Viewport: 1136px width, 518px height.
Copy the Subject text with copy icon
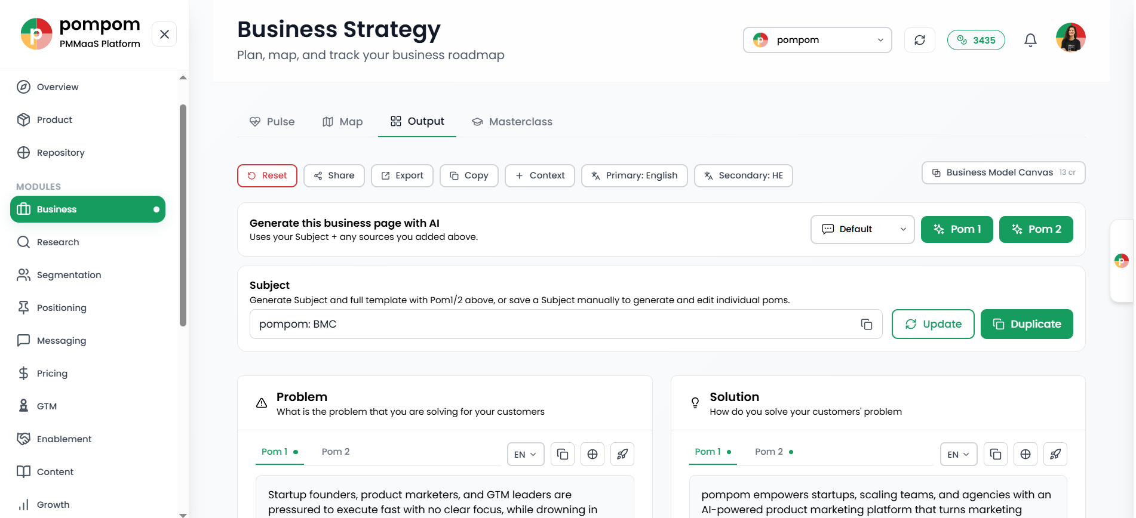click(x=866, y=324)
